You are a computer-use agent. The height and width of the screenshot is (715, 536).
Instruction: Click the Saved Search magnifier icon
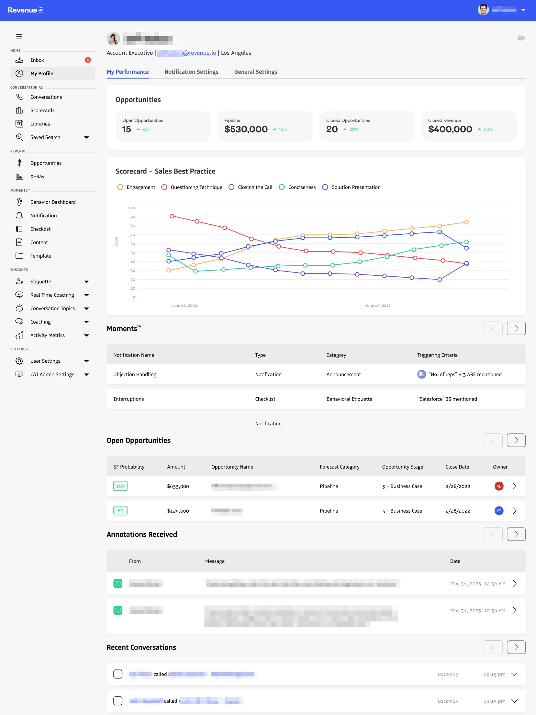pos(19,137)
